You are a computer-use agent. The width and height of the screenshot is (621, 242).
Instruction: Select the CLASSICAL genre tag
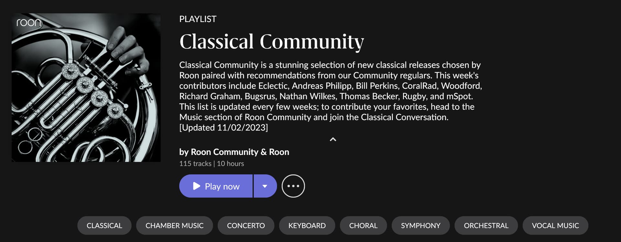104,226
